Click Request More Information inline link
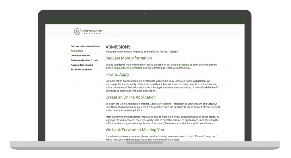The image size is (291, 158). 128,68
